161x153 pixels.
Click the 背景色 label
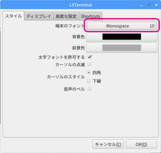pyautogui.click(x=78, y=37)
